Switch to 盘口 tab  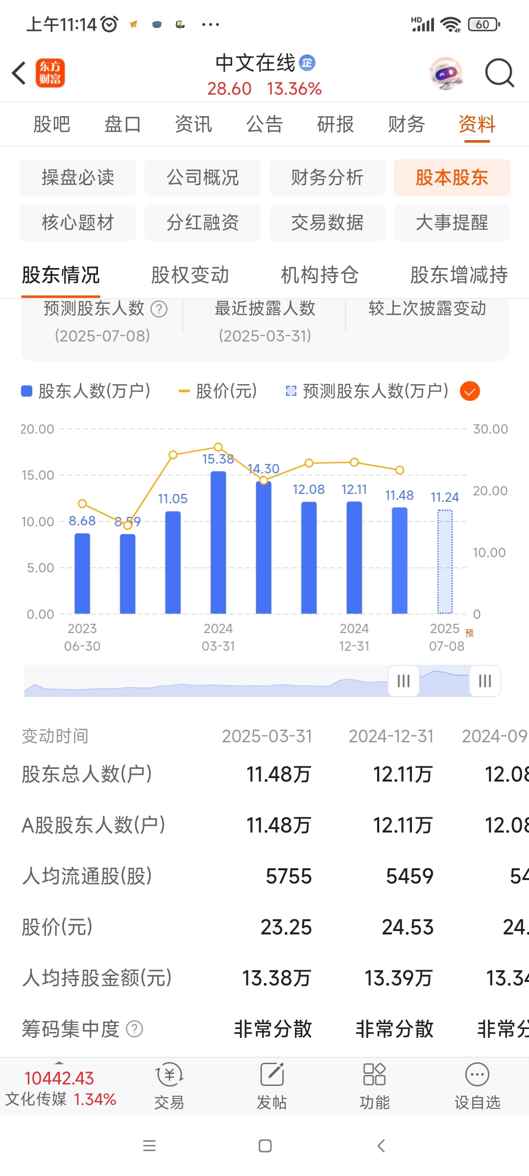point(122,124)
